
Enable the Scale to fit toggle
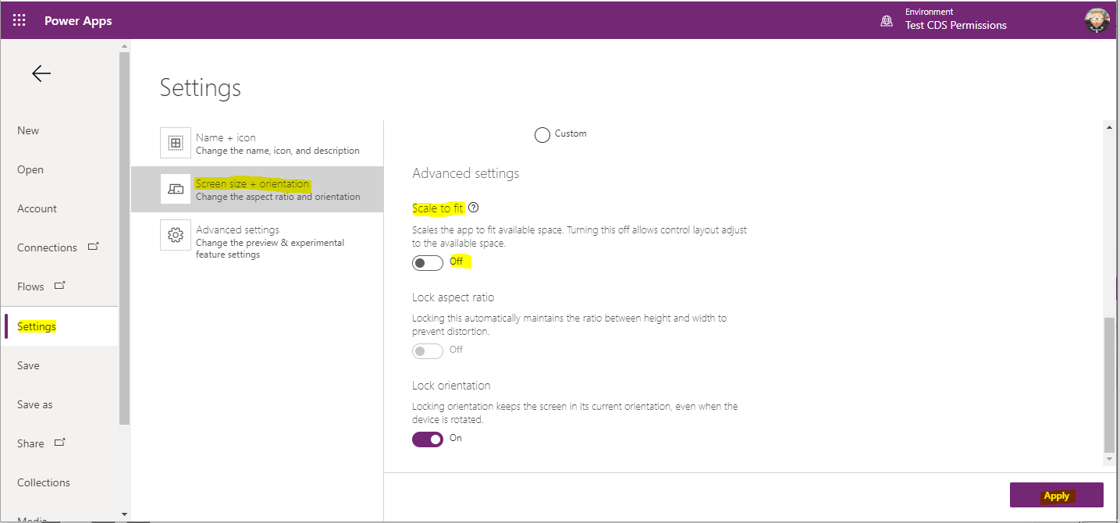pos(427,262)
